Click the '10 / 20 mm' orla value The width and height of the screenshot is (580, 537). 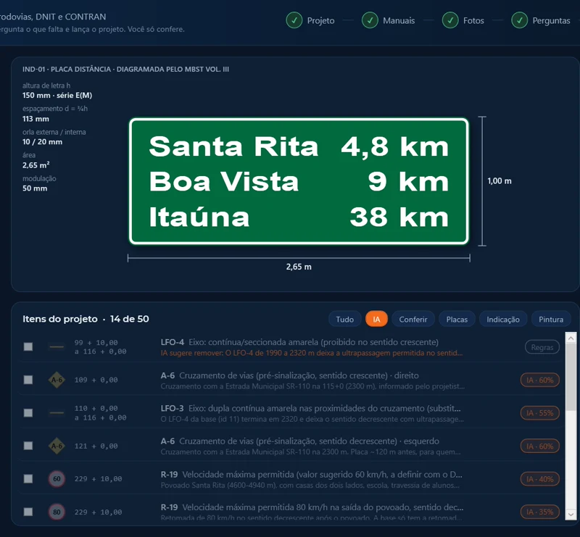pos(42,141)
